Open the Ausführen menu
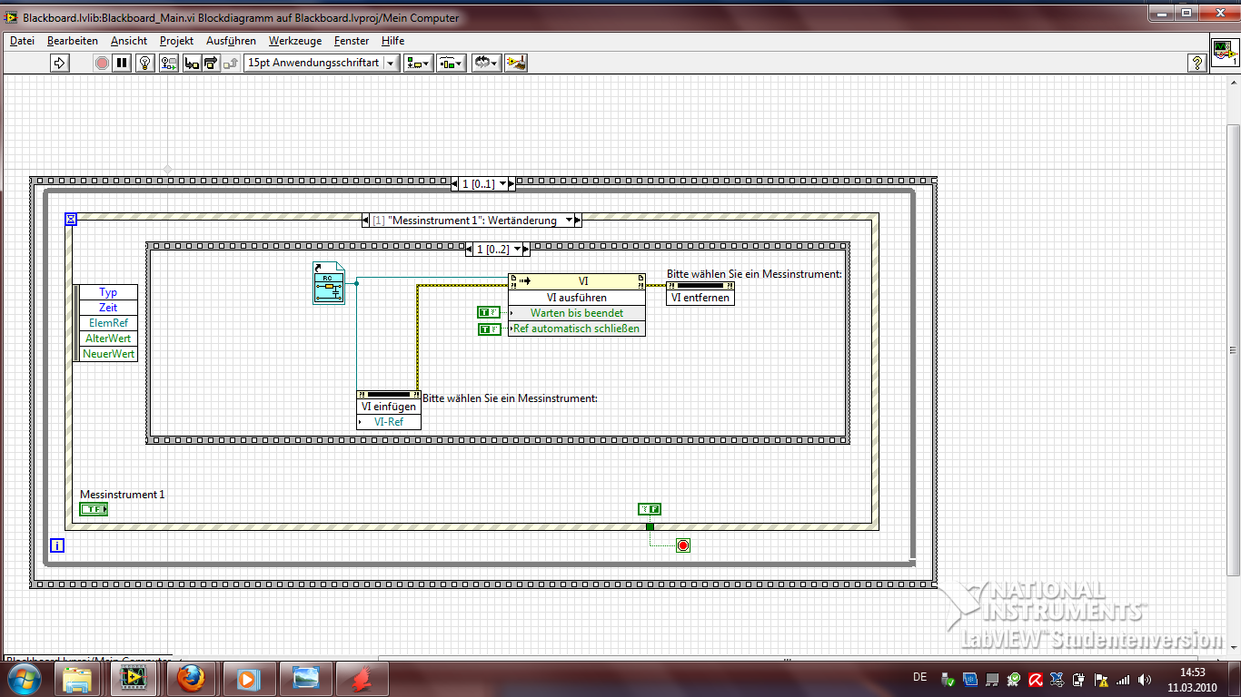Screen dimensions: 1241x697 click(232, 41)
